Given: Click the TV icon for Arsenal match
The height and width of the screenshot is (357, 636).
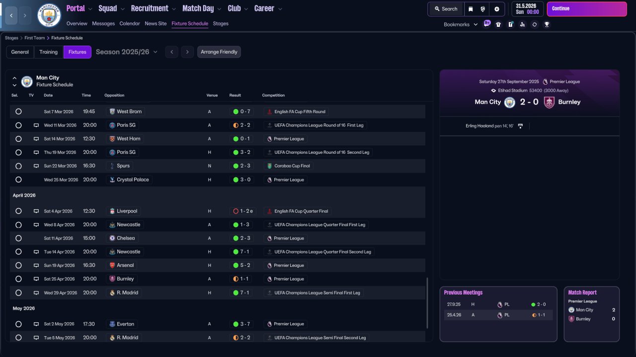Looking at the screenshot, I should click(36, 266).
